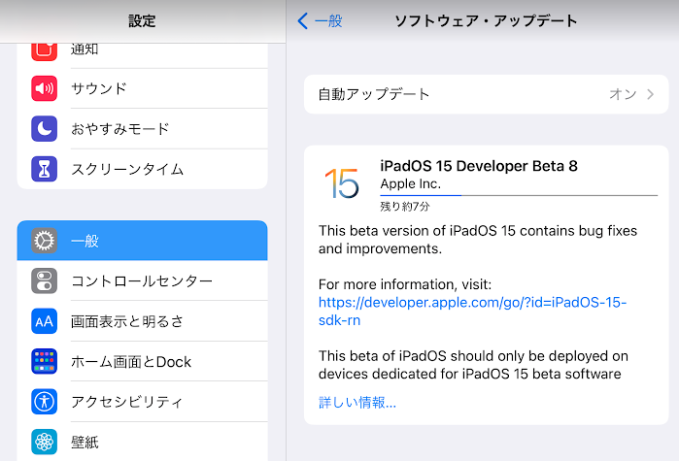The height and width of the screenshot is (461, 679).
Task: Tap the 設定 sidebar header title
Action: tap(142, 20)
